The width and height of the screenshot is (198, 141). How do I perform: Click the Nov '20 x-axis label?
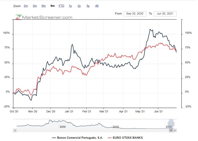point(33,112)
